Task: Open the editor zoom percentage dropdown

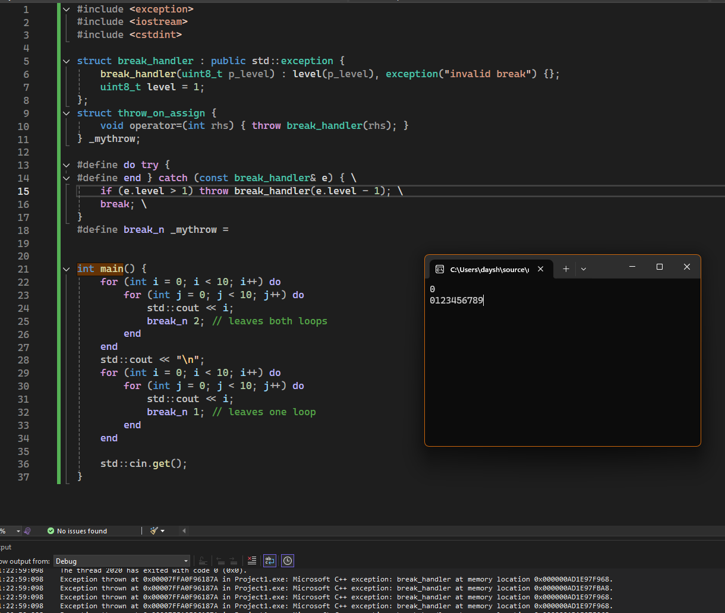Action: (18, 531)
